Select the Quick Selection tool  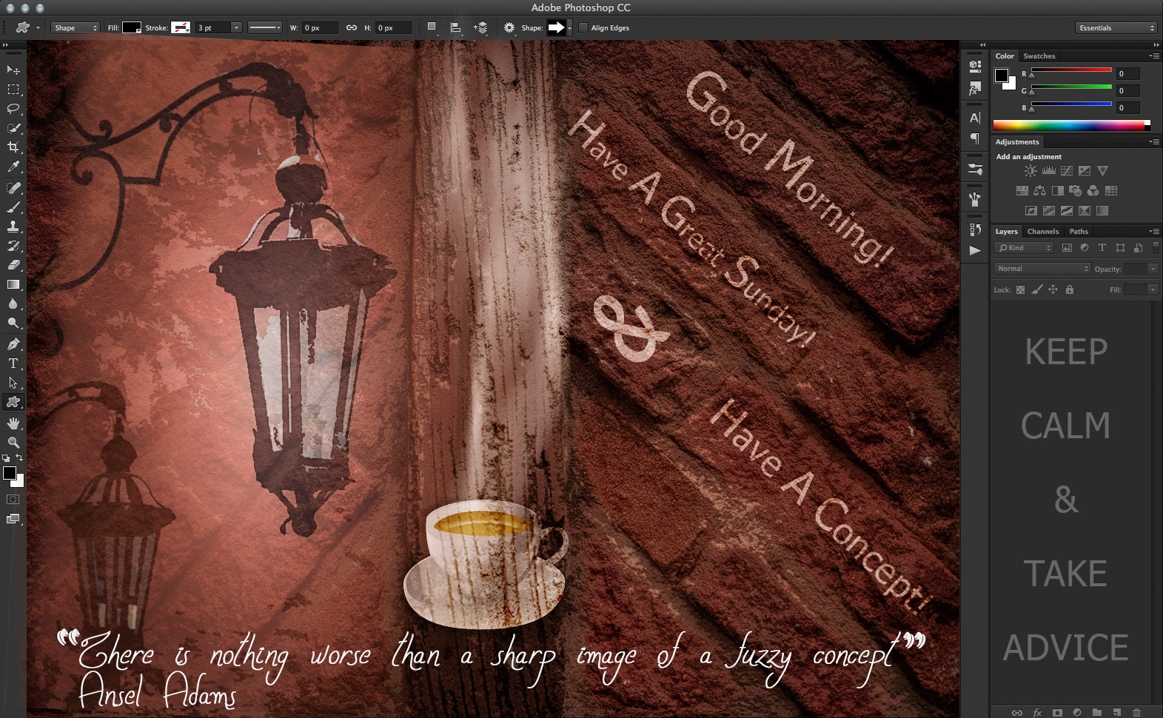click(13, 128)
